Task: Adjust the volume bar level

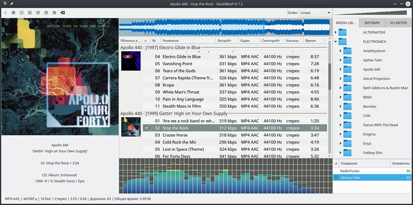Action: 372,12
